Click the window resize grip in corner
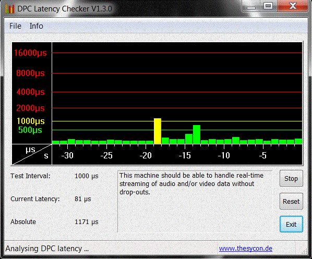Image resolution: width=312 pixels, height=259 pixels. coord(304,251)
